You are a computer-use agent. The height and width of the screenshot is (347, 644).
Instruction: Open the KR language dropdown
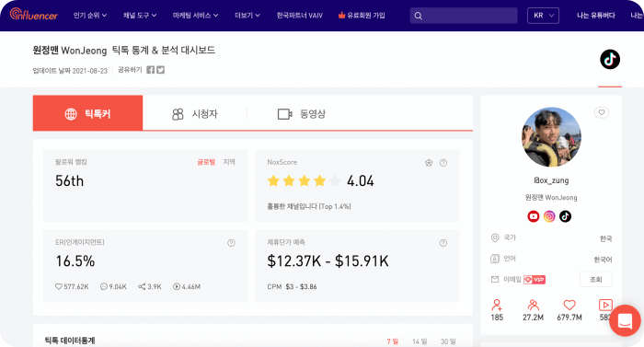543,16
